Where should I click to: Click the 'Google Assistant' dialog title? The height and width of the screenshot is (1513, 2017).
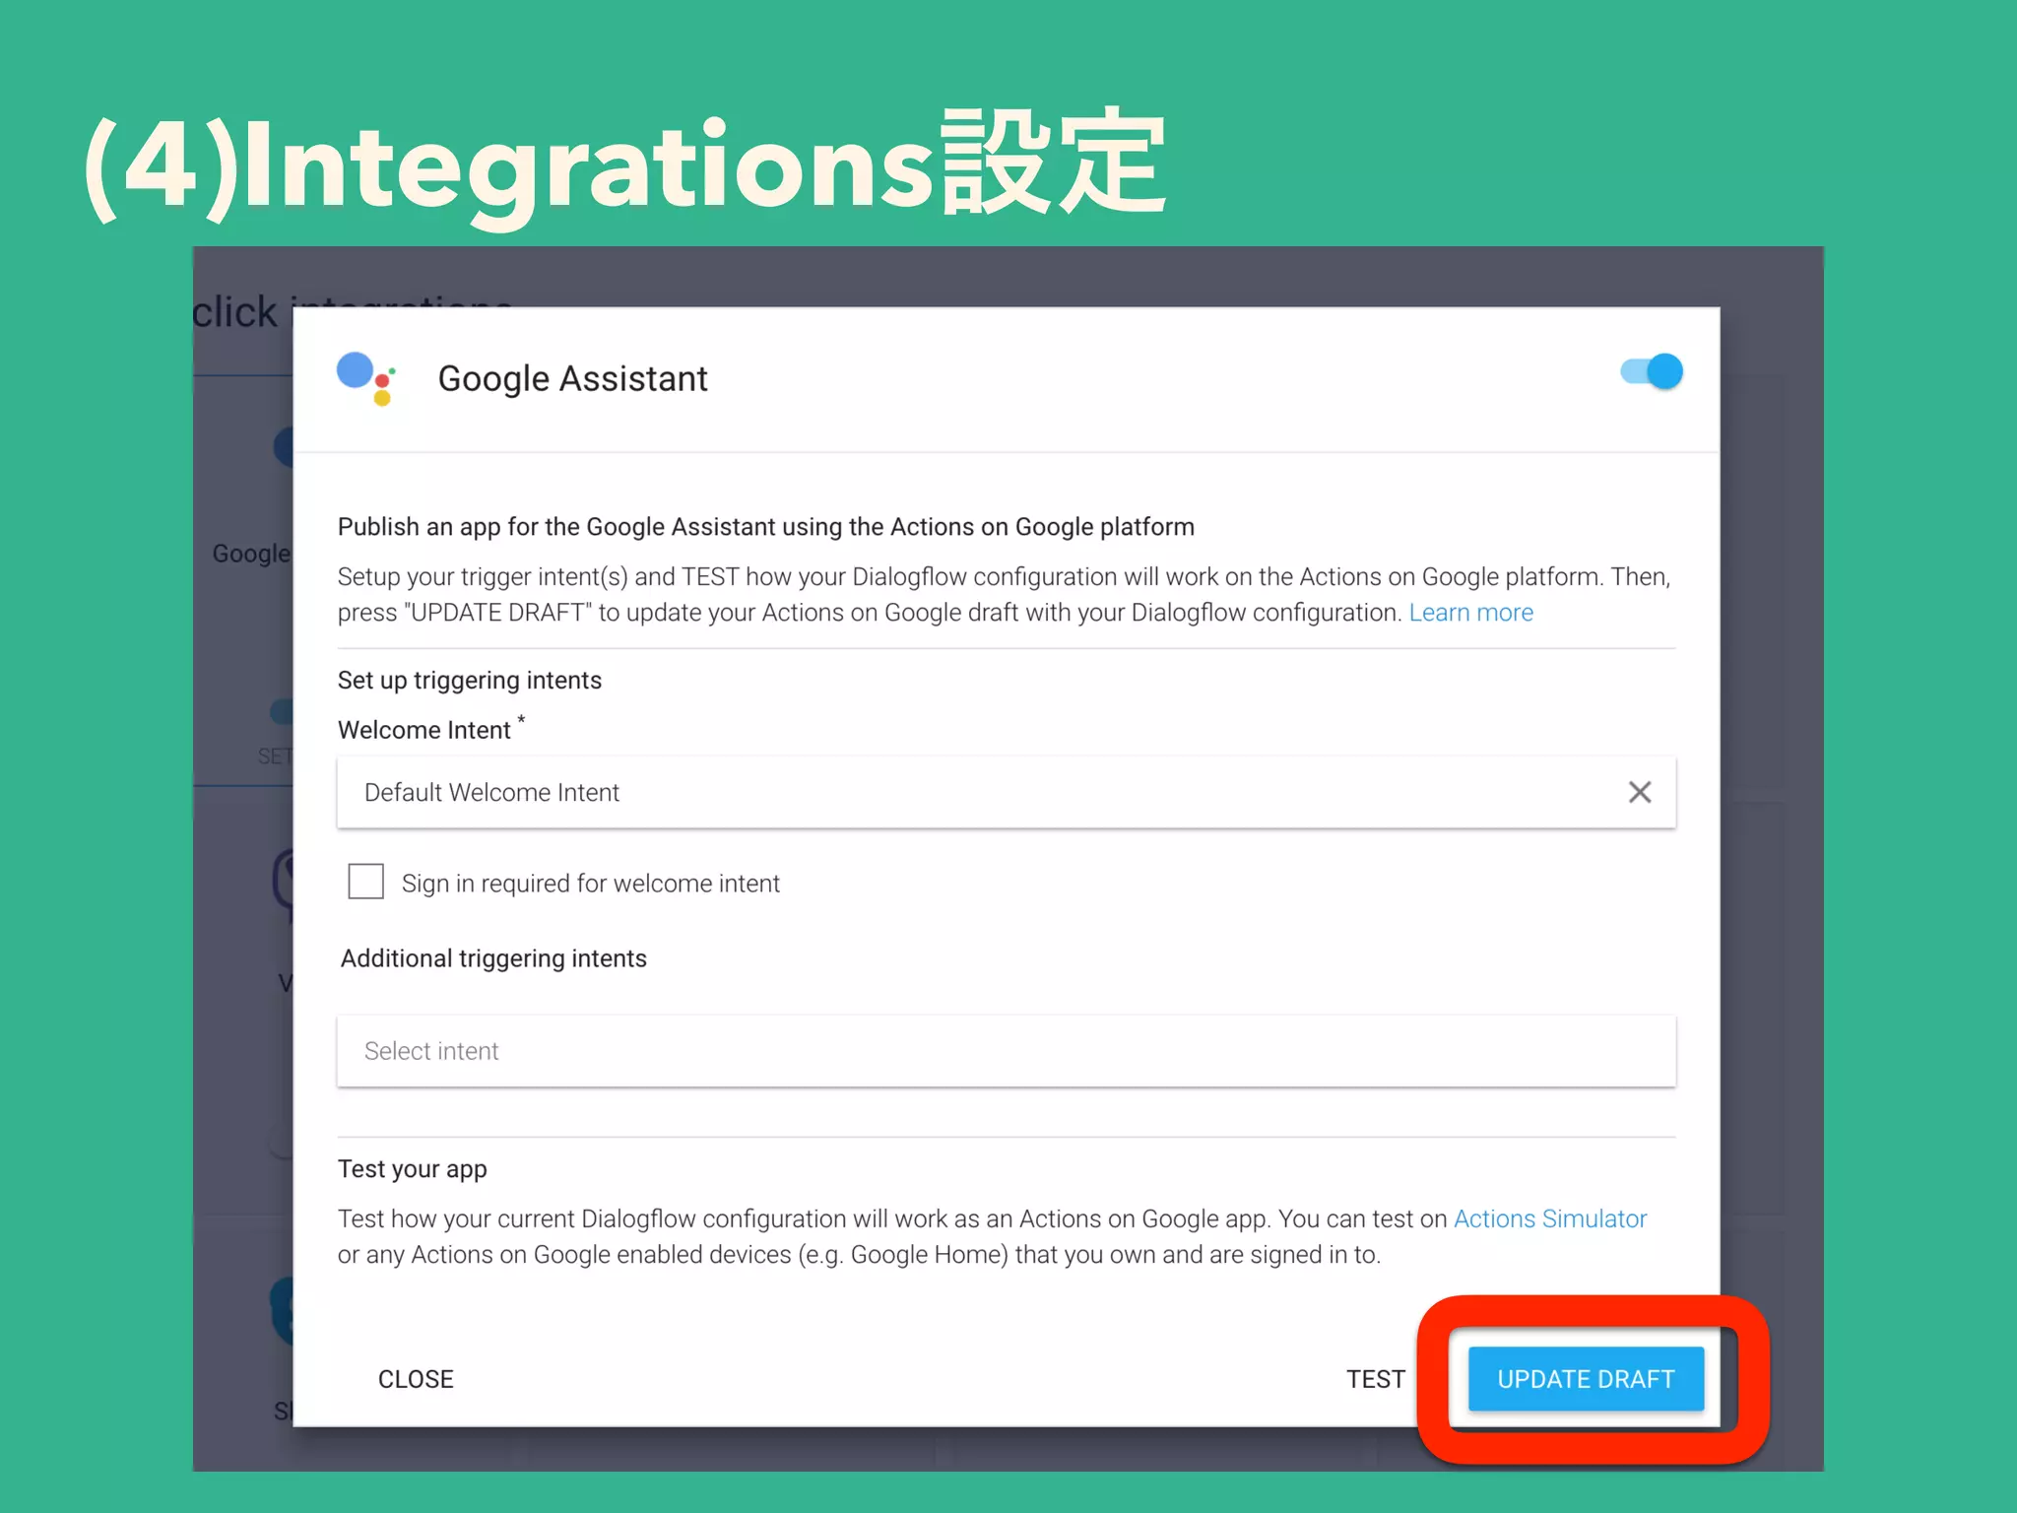click(572, 378)
